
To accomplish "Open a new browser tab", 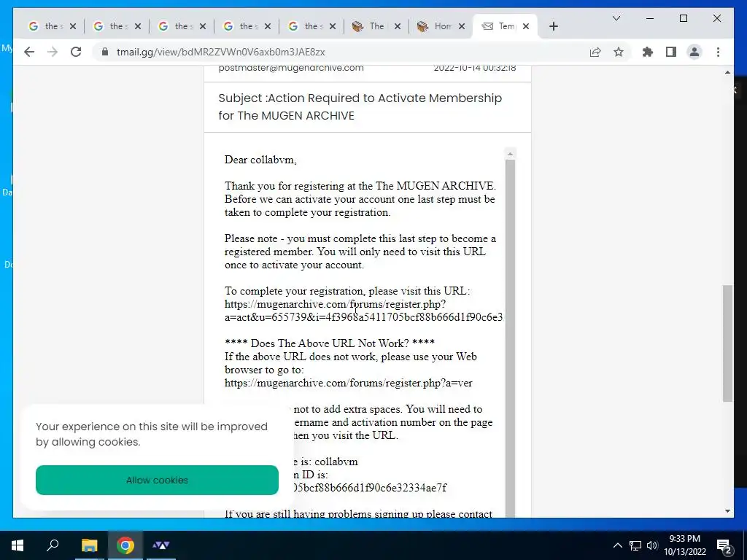I will (x=553, y=26).
